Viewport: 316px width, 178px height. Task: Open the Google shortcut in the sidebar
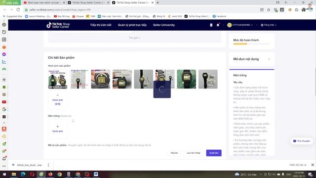4,109
